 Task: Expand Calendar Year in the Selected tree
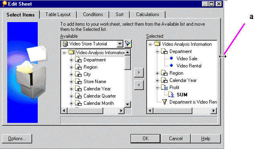pos(157,80)
